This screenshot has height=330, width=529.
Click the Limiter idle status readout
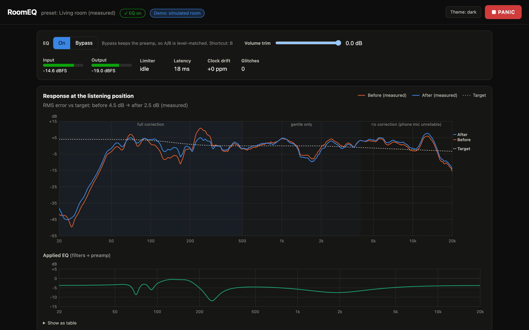click(145, 69)
